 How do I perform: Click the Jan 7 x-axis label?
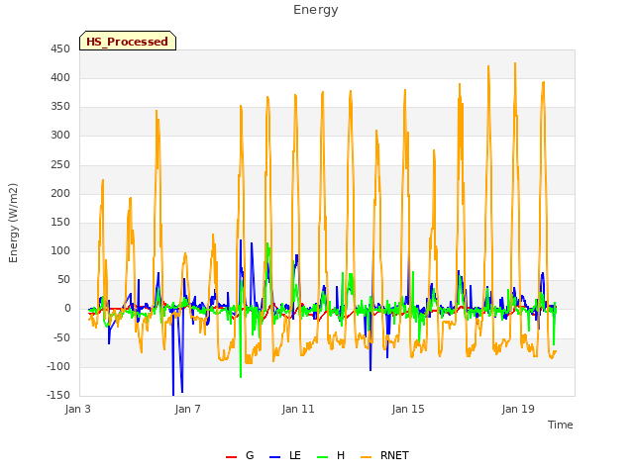click(187, 409)
